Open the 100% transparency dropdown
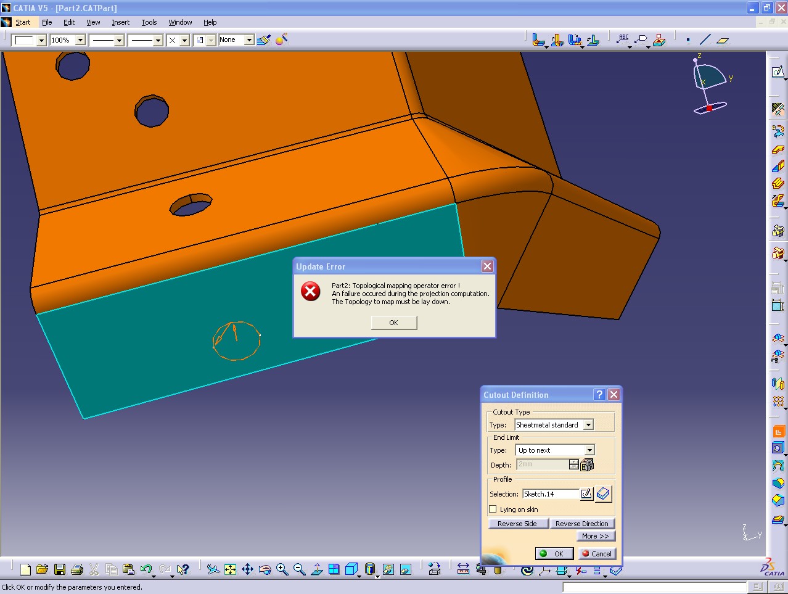 coord(67,40)
